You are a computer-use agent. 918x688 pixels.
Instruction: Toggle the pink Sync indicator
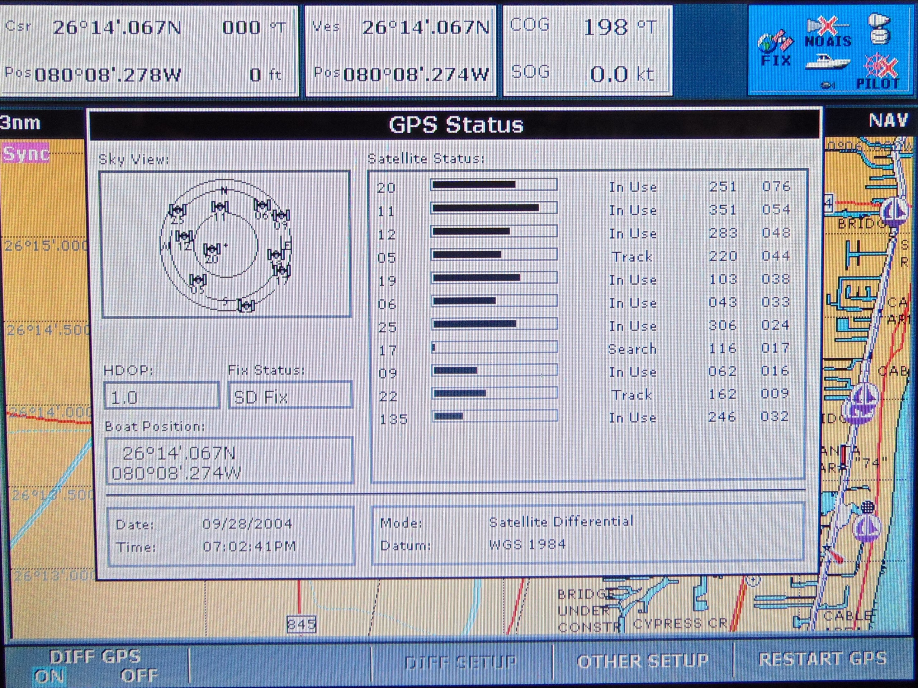click(26, 153)
